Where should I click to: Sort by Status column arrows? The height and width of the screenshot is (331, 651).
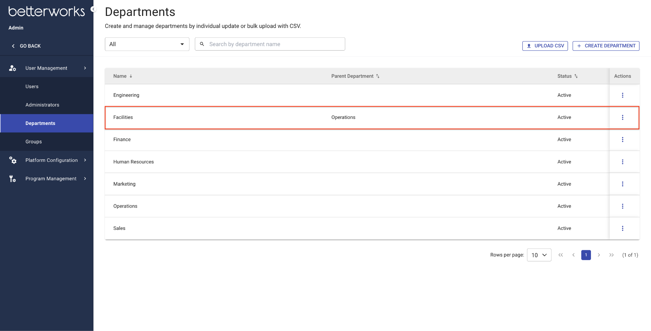coord(576,76)
